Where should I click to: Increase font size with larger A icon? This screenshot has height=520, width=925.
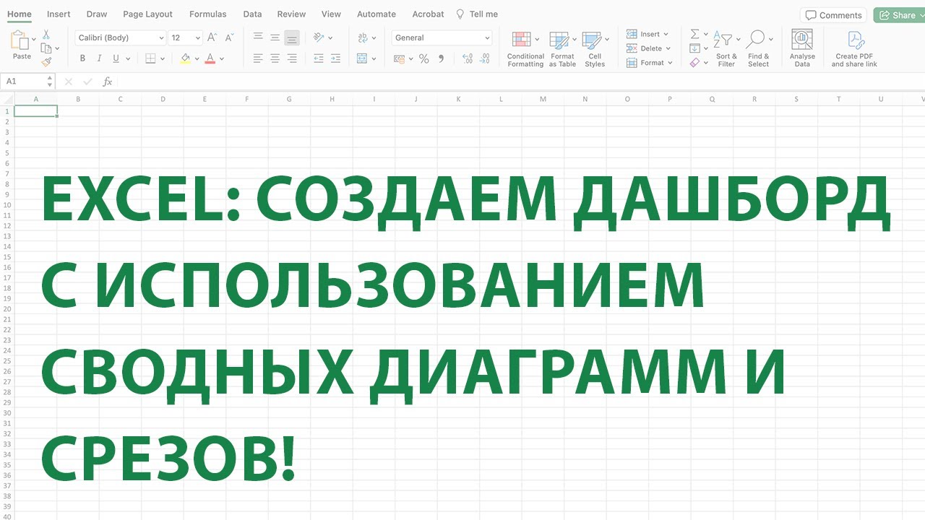212,38
